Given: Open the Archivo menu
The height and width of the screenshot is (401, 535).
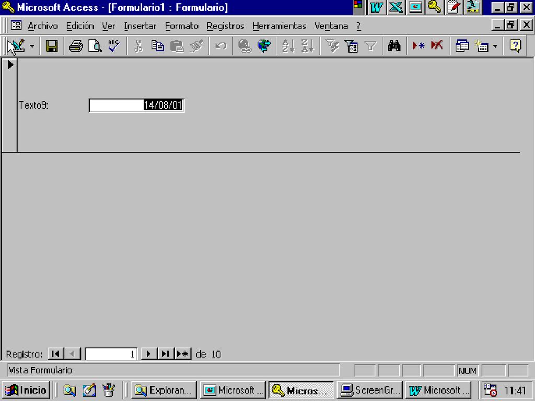Looking at the screenshot, I should pos(43,26).
